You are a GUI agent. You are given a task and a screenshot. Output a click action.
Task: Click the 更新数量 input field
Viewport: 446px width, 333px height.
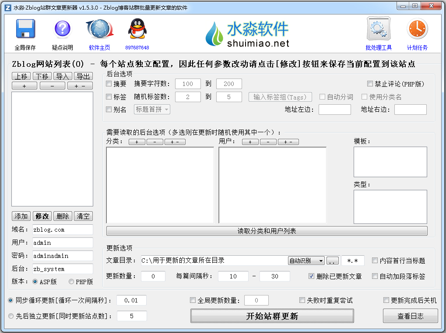point(153,276)
